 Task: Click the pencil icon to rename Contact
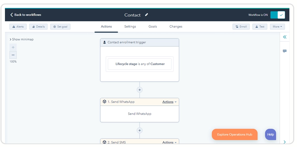147,15
